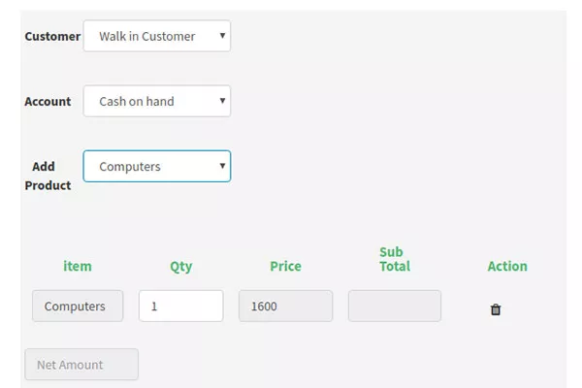Expand the Add Product Computers dropdown
582x388 pixels.
[156, 166]
